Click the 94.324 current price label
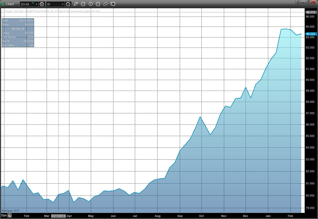 tap(310, 34)
